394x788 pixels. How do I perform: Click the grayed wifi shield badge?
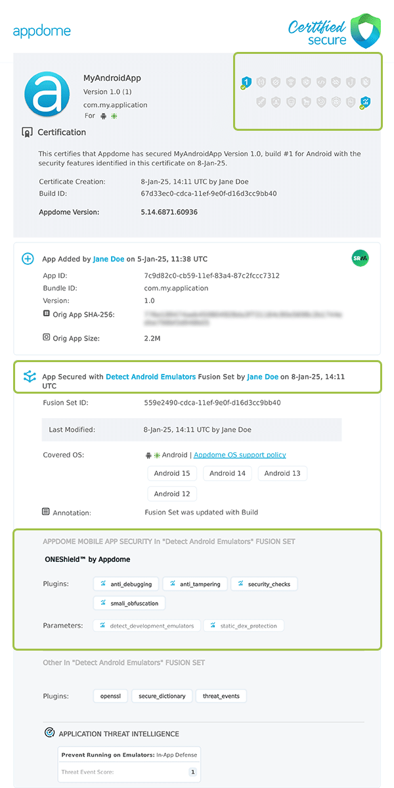[290, 81]
